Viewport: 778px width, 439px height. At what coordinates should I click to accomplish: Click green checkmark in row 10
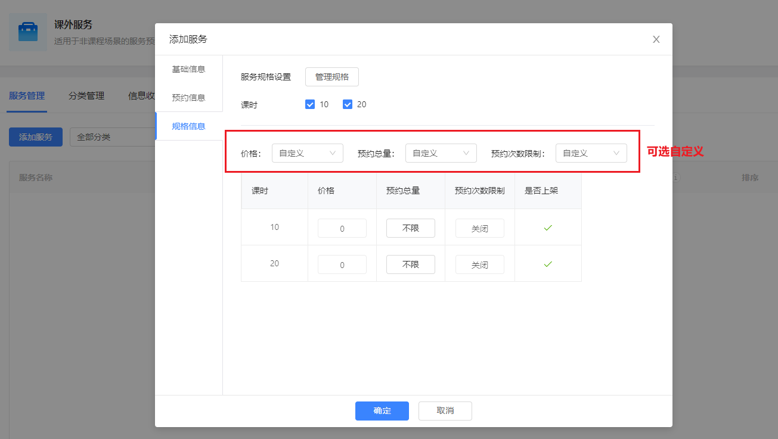548,228
